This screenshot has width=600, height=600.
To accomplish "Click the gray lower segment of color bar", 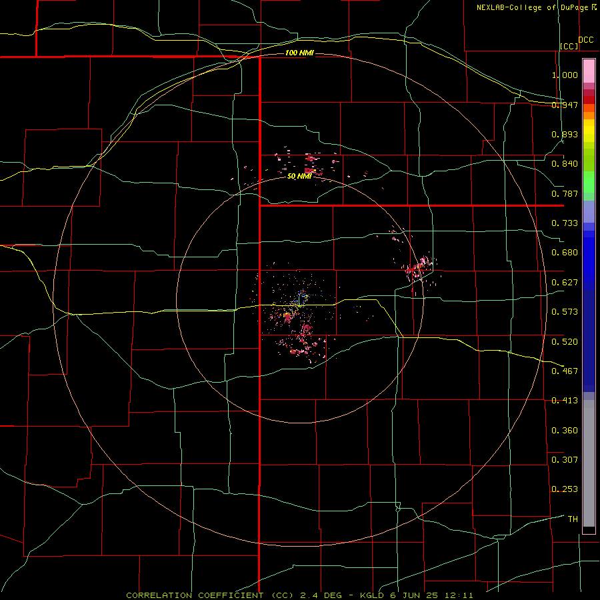I will 589,463.
